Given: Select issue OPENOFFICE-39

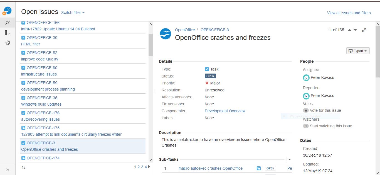Looking at the screenshot, I should [x=42, y=38].
